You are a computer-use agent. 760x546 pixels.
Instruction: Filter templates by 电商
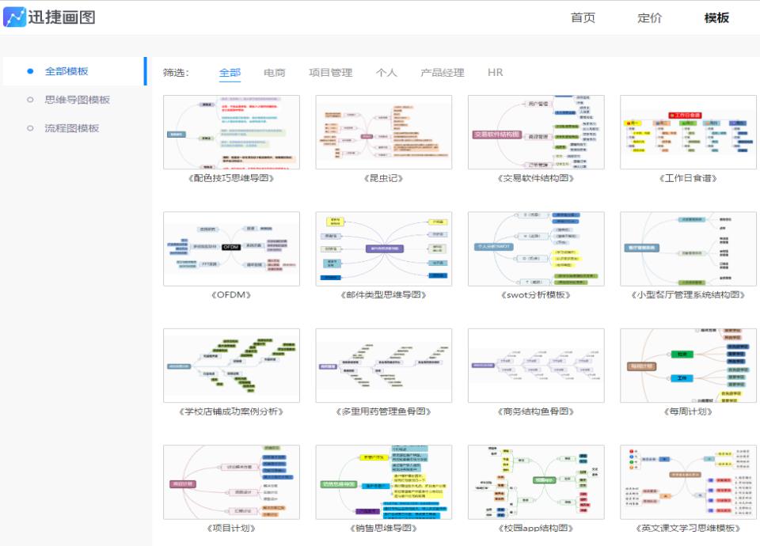[x=275, y=73]
